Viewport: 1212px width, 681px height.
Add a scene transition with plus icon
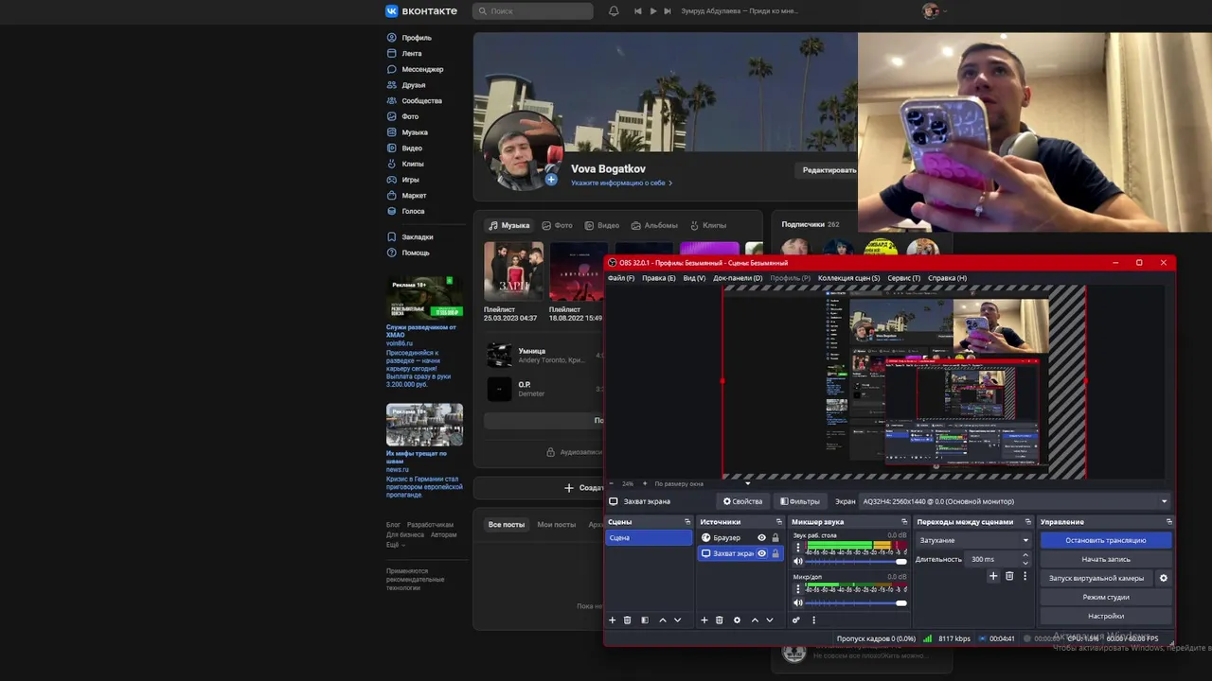pyautogui.click(x=993, y=576)
